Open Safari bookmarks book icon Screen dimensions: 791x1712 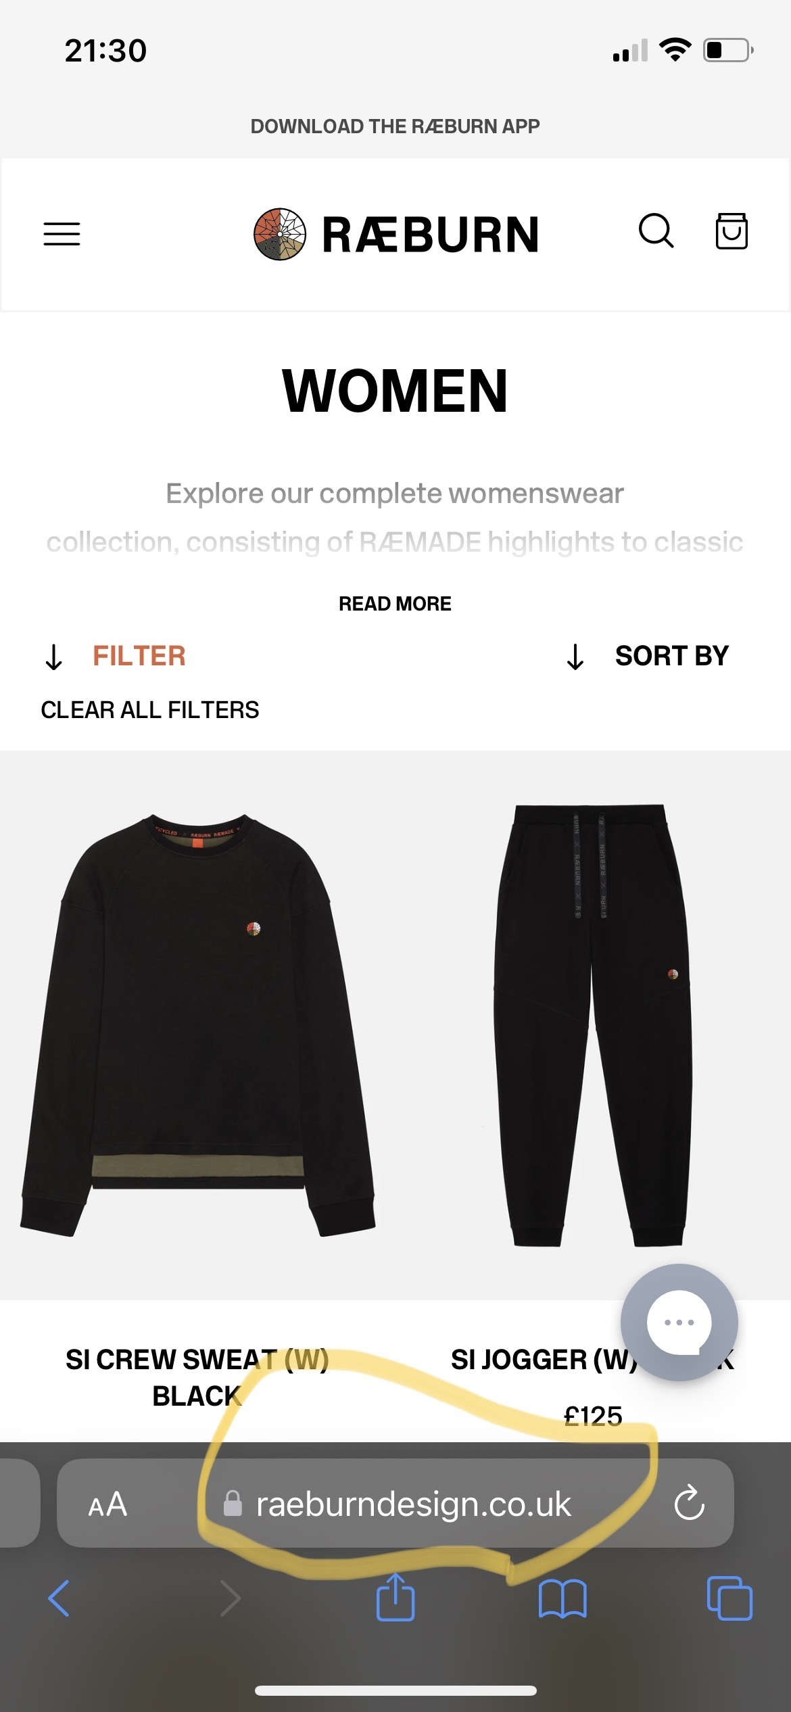[x=562, y=1599]
